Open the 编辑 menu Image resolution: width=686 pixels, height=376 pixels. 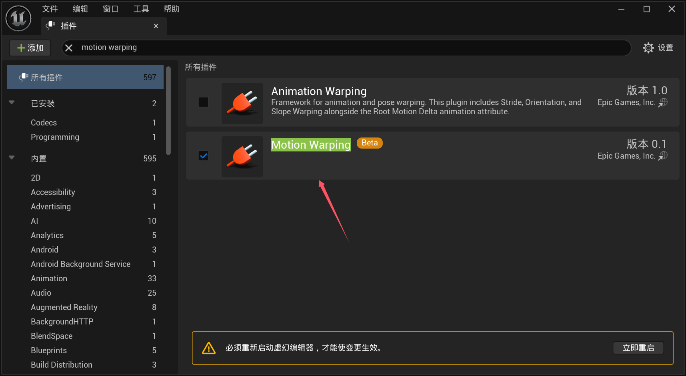[x=80, y=9]
